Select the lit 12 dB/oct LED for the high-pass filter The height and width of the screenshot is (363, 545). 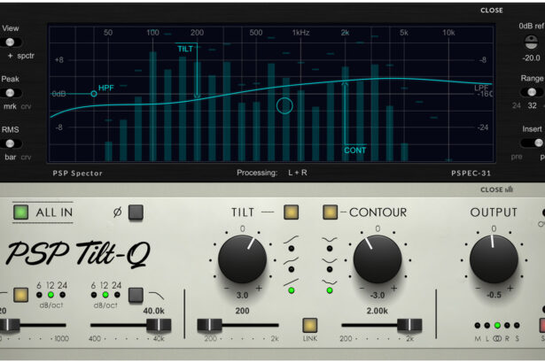pos(51,295)
